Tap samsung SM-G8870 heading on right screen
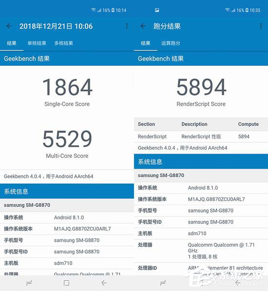The width and height of the screenshot is (268, 291). [161, 175]
